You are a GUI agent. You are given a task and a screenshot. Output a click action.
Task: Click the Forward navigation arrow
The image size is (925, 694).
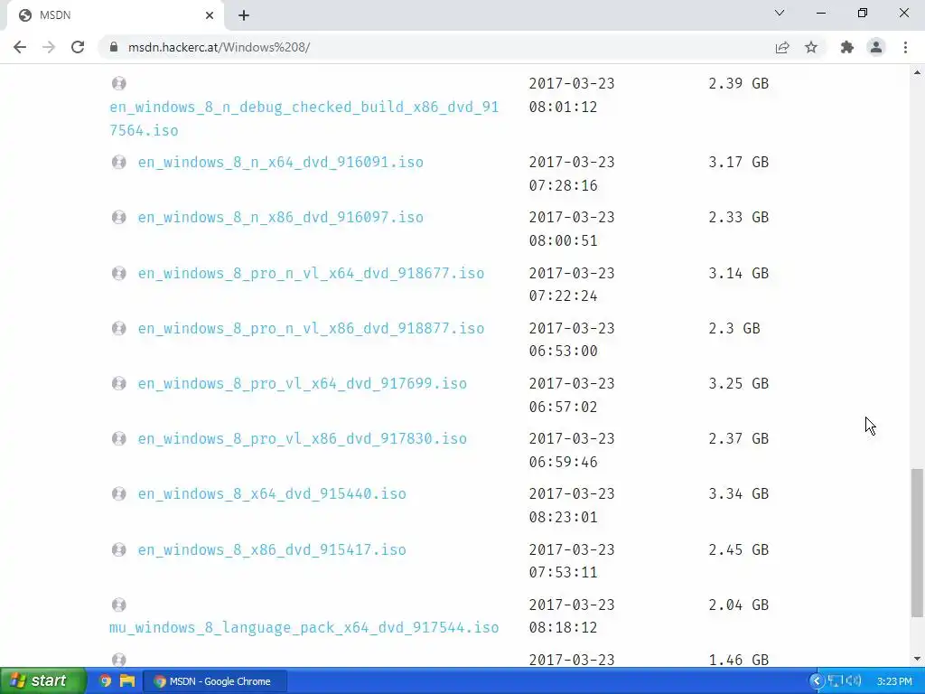[49, 47]
